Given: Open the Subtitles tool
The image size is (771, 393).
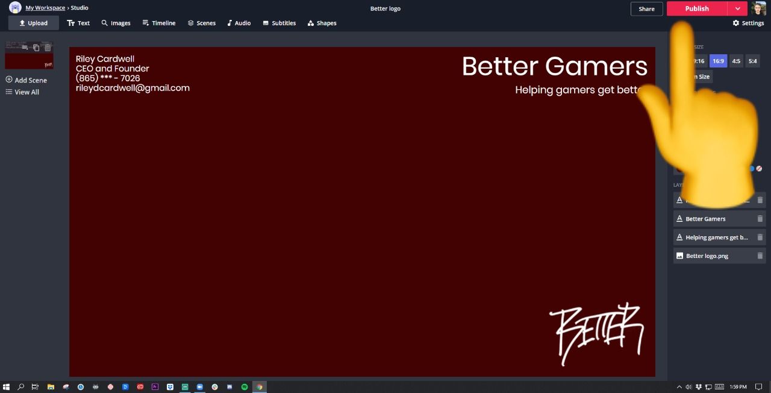Looking at the screenshot, I should tap(279, 23).
